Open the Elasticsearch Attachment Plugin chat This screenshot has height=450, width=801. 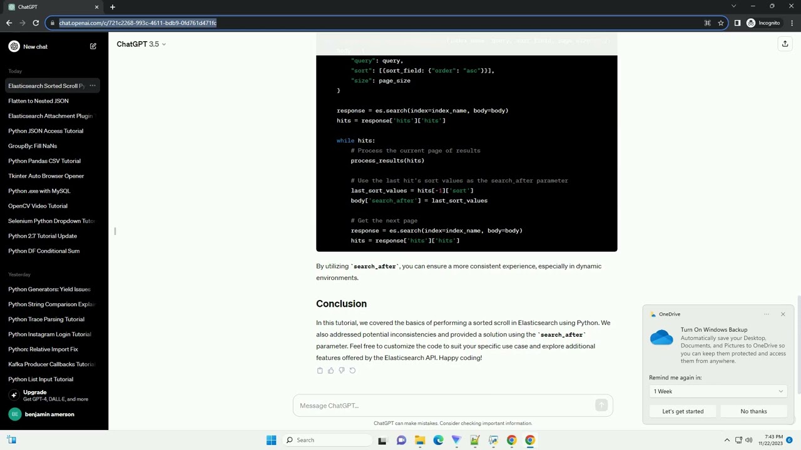click(53, 116)
